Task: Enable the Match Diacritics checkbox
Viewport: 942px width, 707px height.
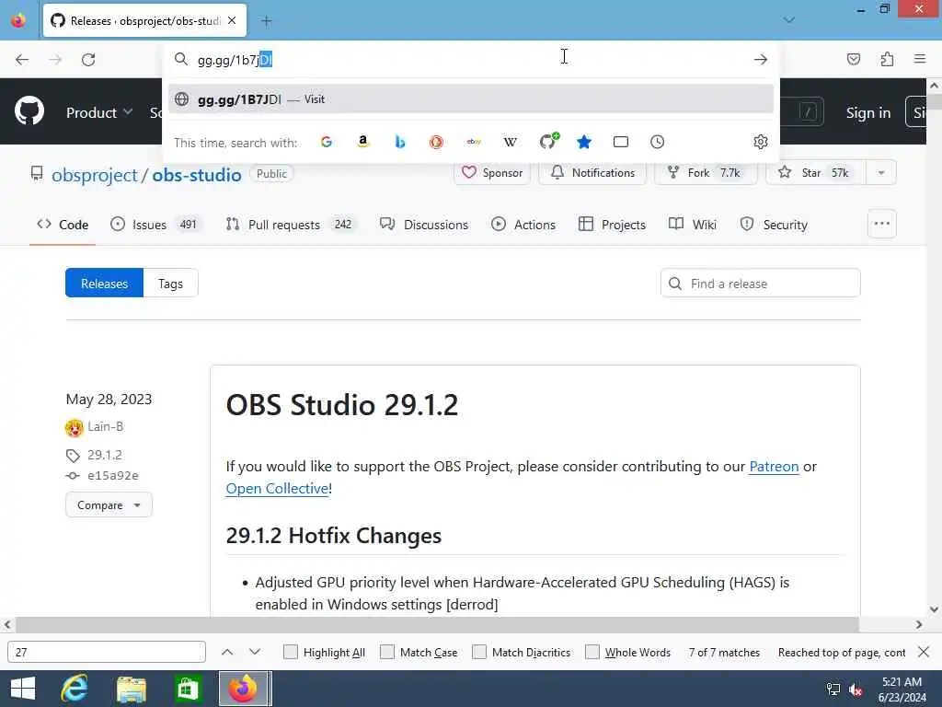Action: pyautogui.click(x=479, y=652)
